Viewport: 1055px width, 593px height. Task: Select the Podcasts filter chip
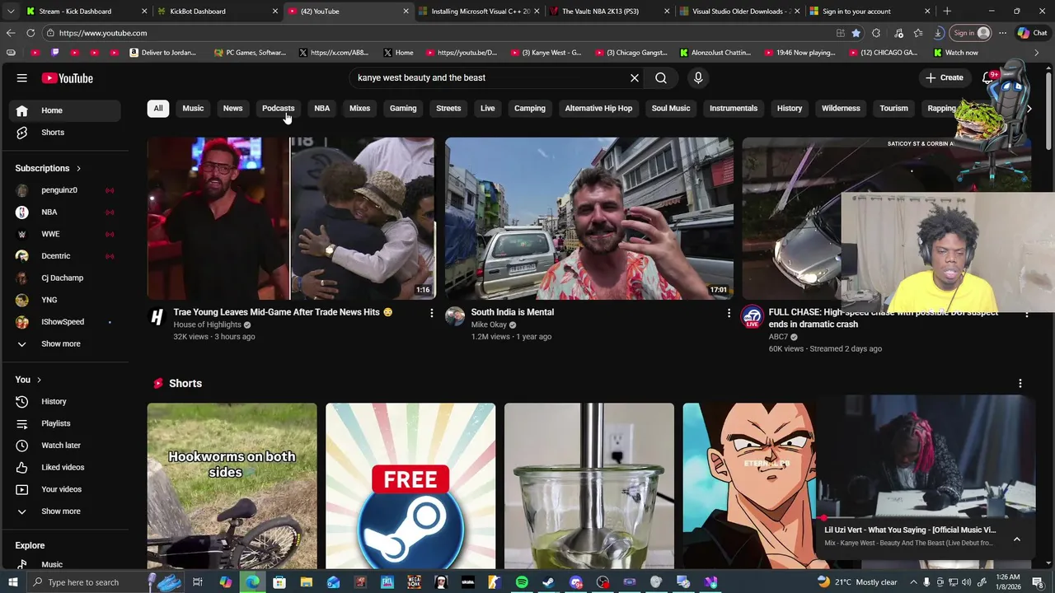point(278,108)
